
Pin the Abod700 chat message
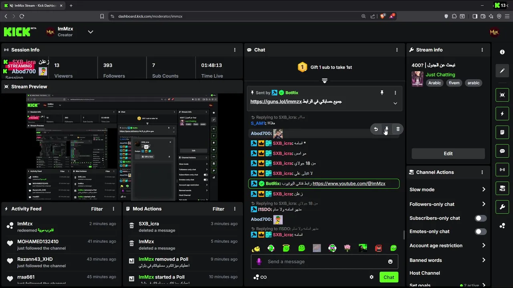click(387, 129)
